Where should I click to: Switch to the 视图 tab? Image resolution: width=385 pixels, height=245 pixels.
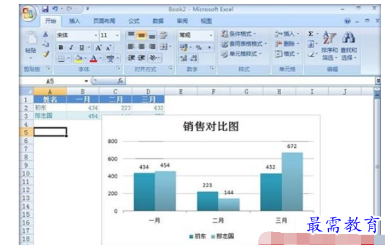click(x=206, y=21)
